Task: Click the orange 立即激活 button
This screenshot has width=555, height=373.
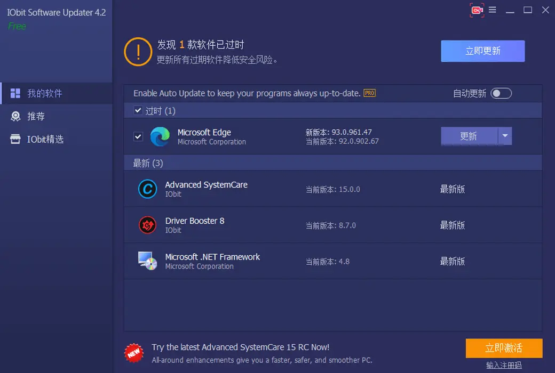Action: (504, 348)
